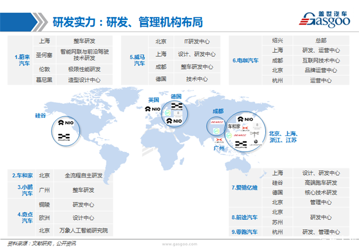This screenshot has height=247, width=359.
Task: Click the 全流程自主研发 cell
Action: [x=84, y=175]
